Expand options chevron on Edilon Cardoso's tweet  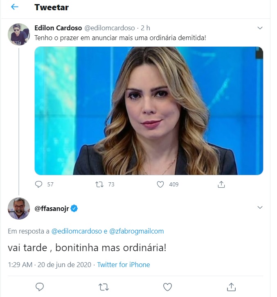point(260,28)
